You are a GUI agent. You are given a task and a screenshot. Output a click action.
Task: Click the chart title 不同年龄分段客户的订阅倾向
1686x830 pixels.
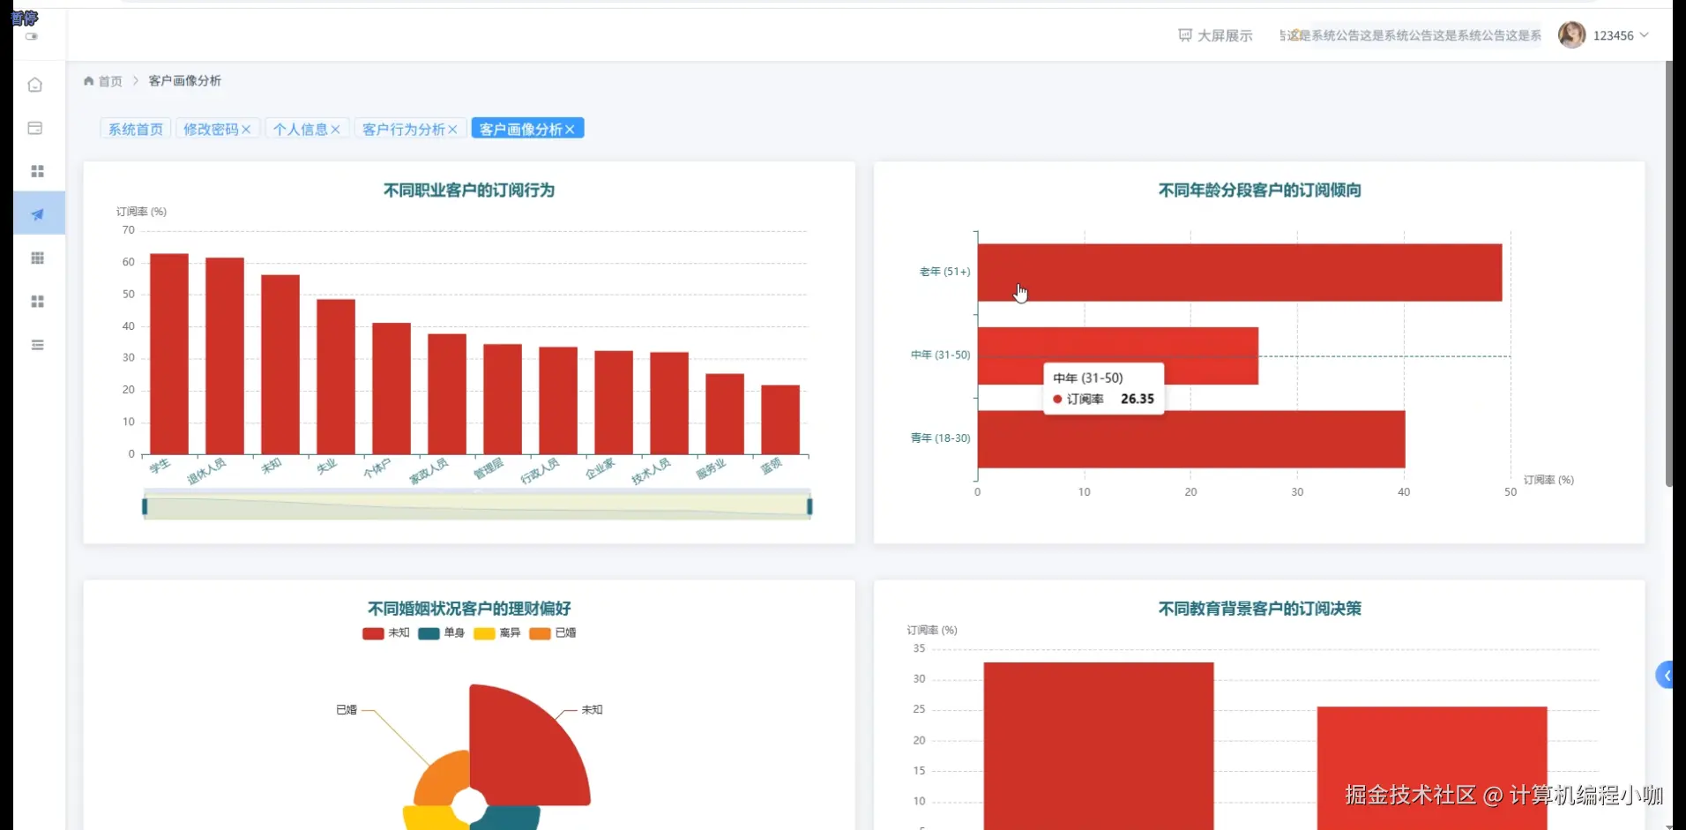pyautogui.click(x=1259, y=191)
